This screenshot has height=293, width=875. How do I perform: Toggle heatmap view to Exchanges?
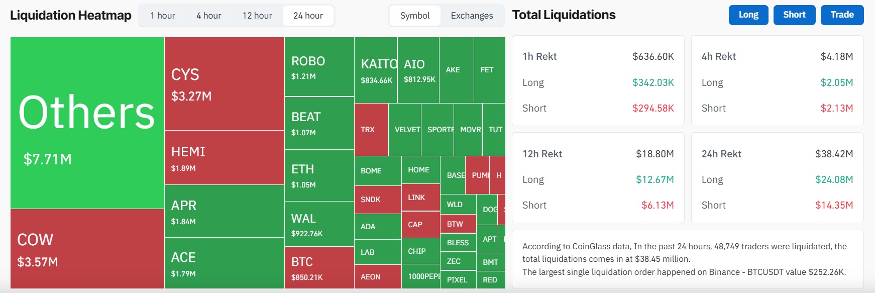click(x=472, y=16)
